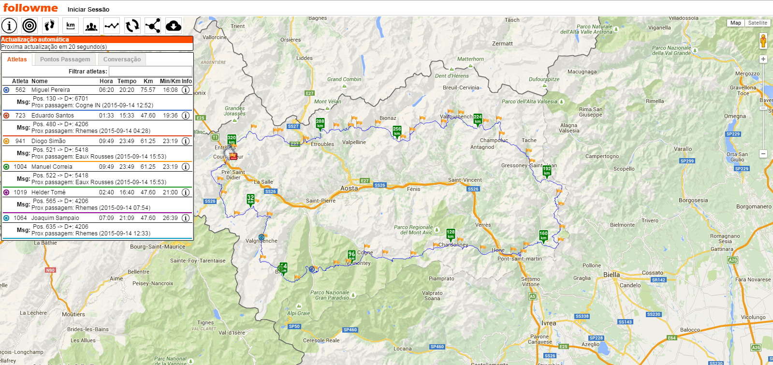773x365 pixels.
Task: Click the target/center map icon
Action: (x=29, y=26)
